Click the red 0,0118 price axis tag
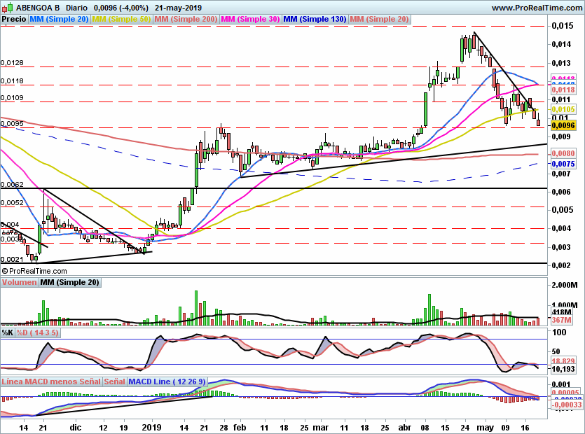Image resolution: width=585 pixels, height=434 pixels. (x=563, y=90)
